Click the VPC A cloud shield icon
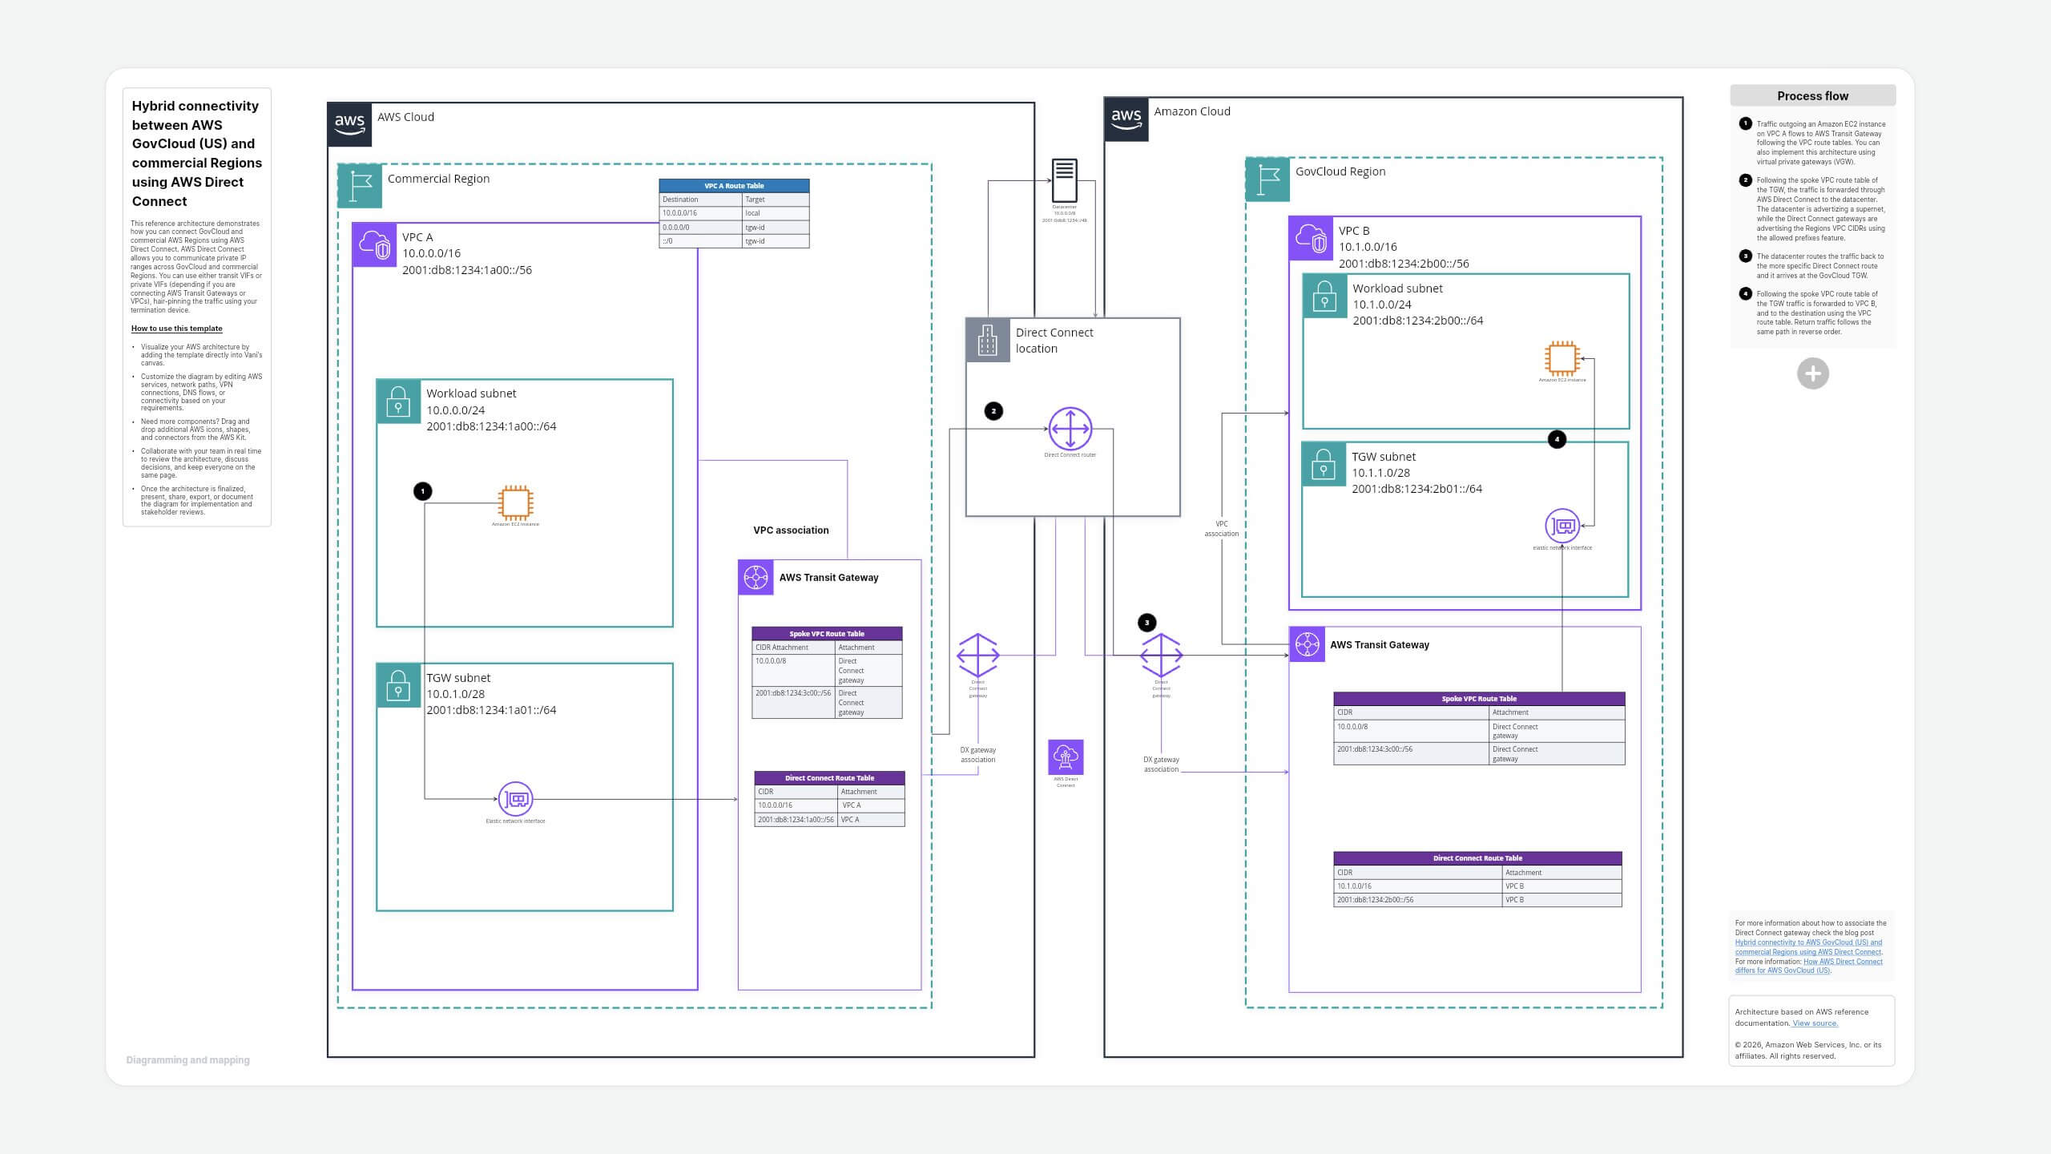 (375, 244)
